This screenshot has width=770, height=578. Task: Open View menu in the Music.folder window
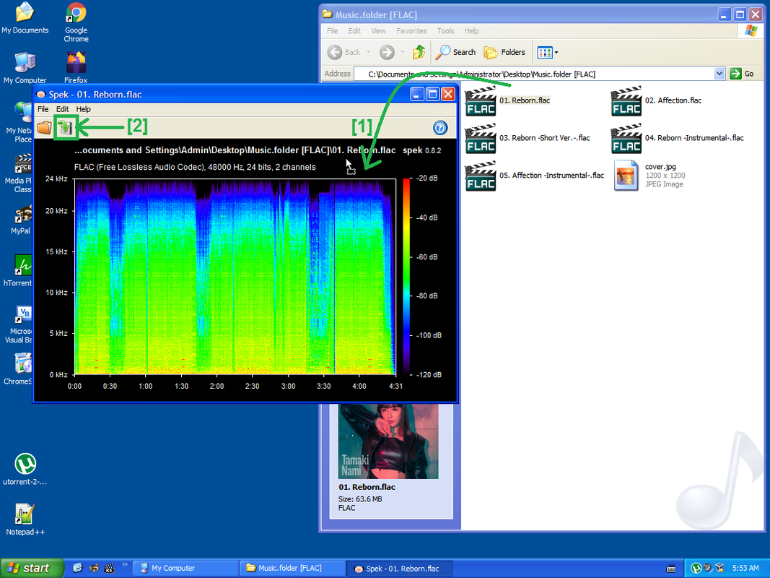378,30
